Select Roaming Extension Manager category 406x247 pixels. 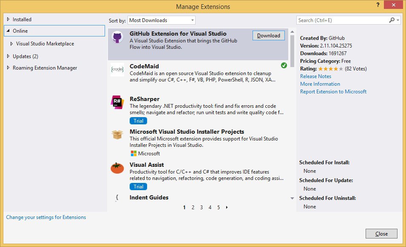(45, 68)
